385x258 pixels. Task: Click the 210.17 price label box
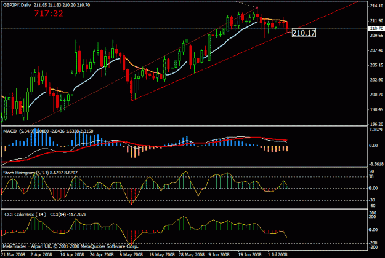point(304,33)
